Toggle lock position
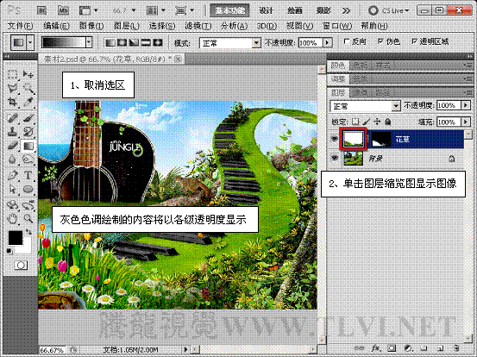 tap(377, 122)
